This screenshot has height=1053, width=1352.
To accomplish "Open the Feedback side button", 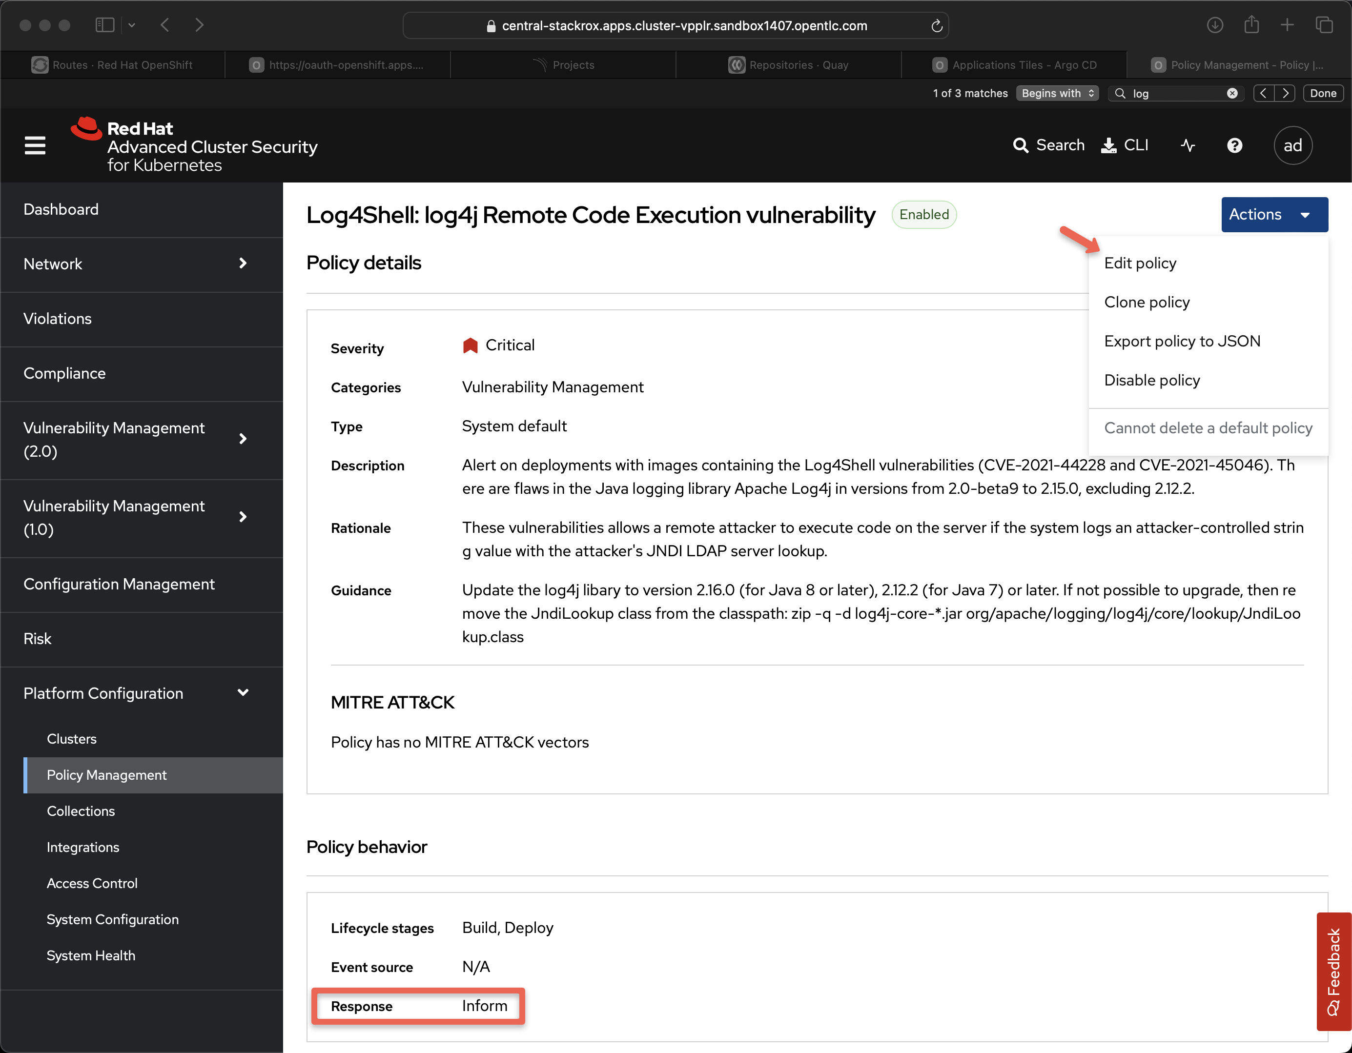I will [x=1333, y=971].
